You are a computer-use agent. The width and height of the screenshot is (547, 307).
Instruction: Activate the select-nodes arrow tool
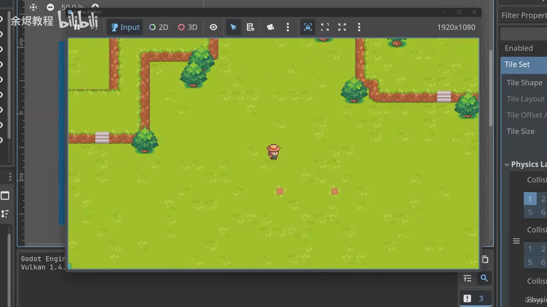[233, 27]
